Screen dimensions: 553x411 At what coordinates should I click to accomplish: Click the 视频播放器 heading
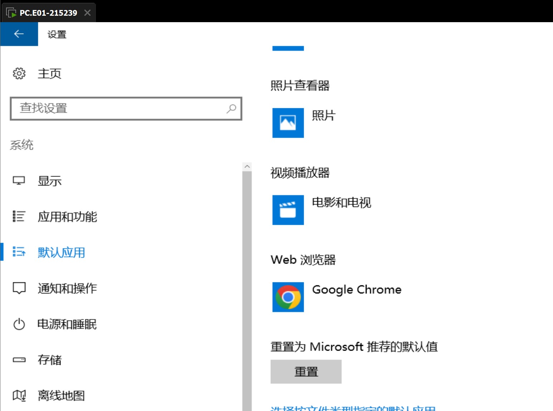coord(300,173)
